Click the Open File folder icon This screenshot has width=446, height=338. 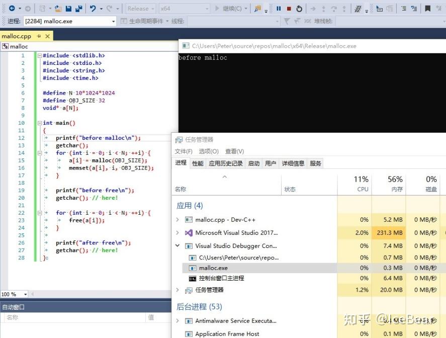pyautogui.click(x=58, y=9)
